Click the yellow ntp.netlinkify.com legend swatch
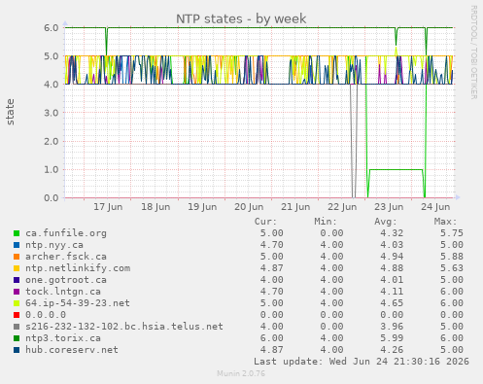This screenshot has width=483, height=384. tap(17, 268)
